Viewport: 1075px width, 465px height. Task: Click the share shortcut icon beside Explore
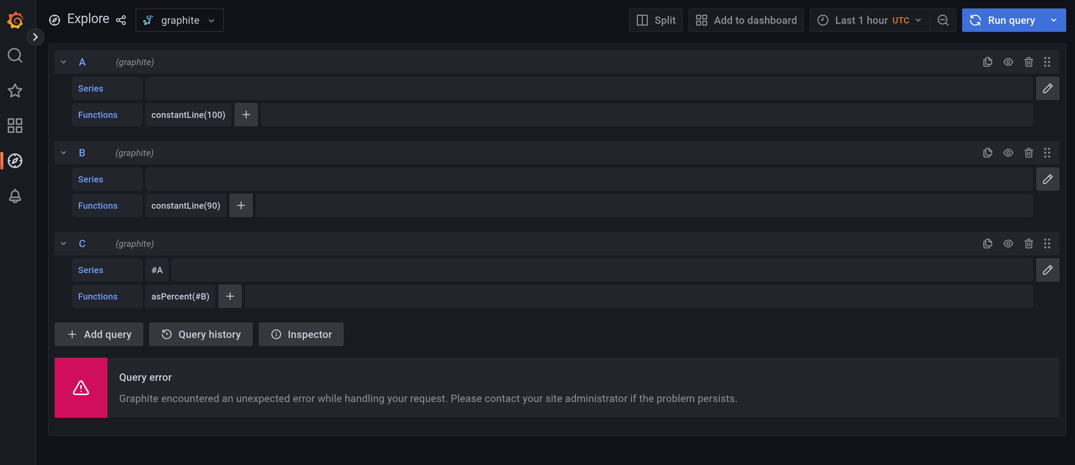[121, 20]
